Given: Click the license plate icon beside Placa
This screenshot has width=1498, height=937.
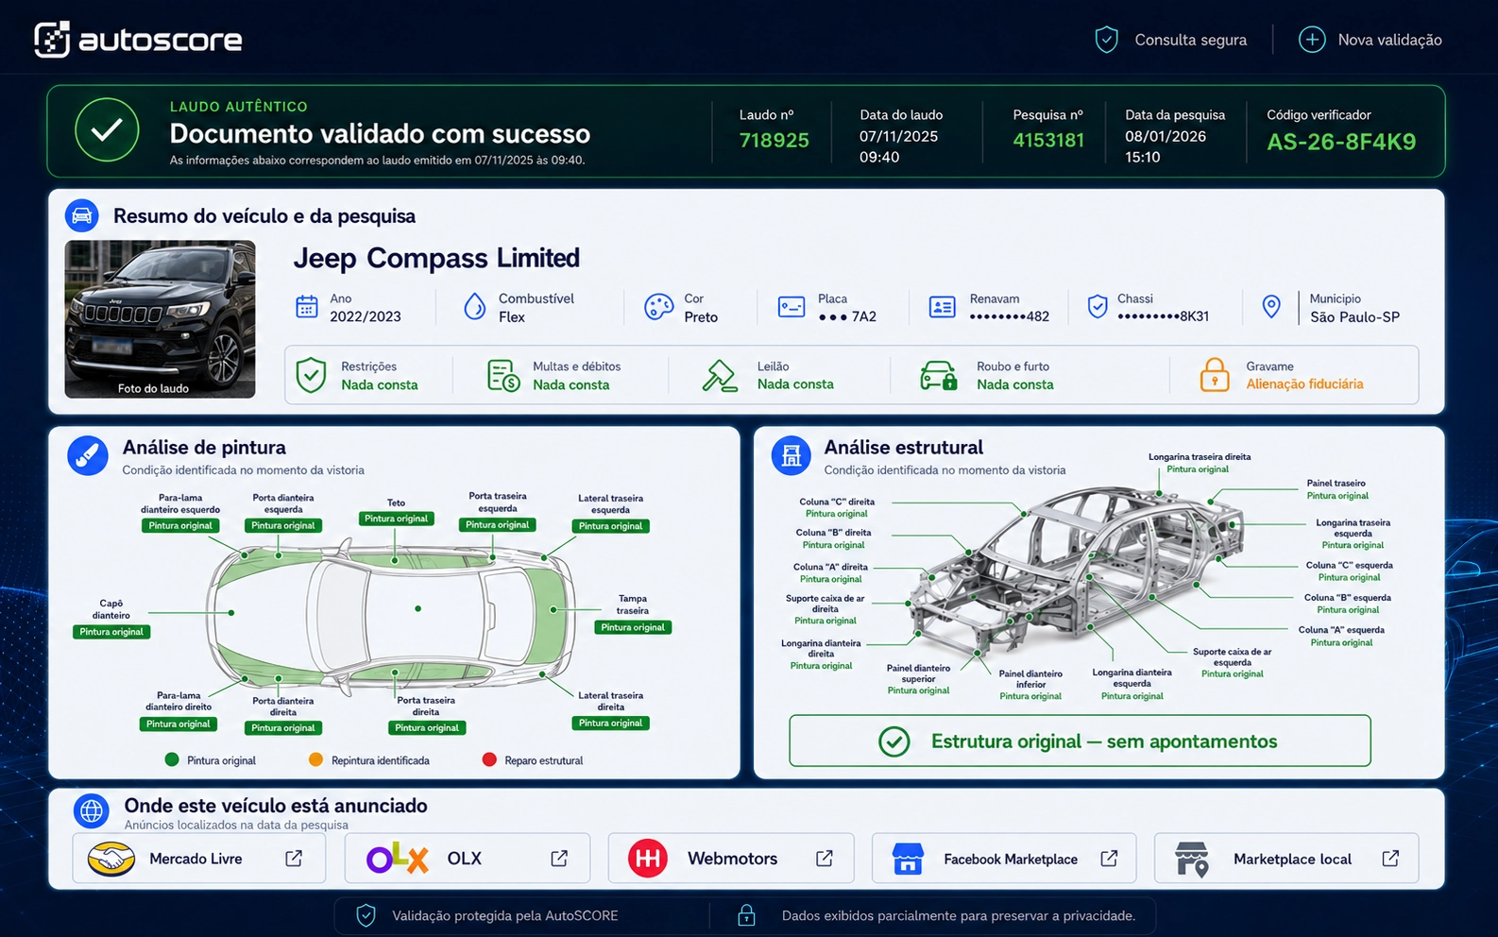Looking at the screenshot, I should pyautogui.click(x=792, y=307).
